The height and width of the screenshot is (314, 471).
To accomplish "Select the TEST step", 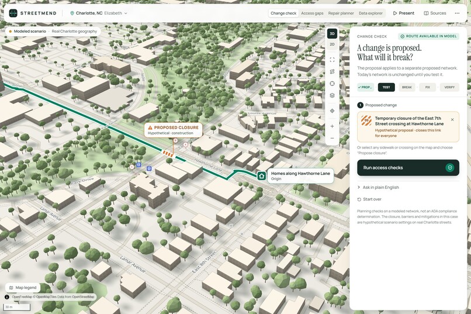I will point(386,87).
